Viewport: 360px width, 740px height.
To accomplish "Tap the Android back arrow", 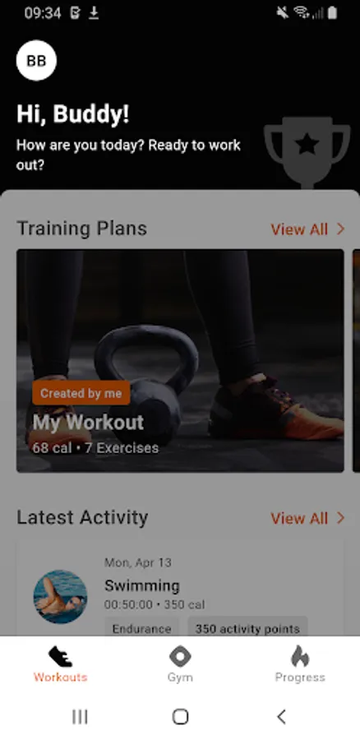I will [x=281, y=717].
